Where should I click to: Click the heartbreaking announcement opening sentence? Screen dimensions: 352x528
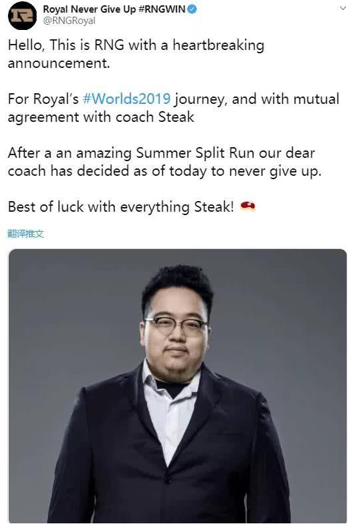pos(136,54)
